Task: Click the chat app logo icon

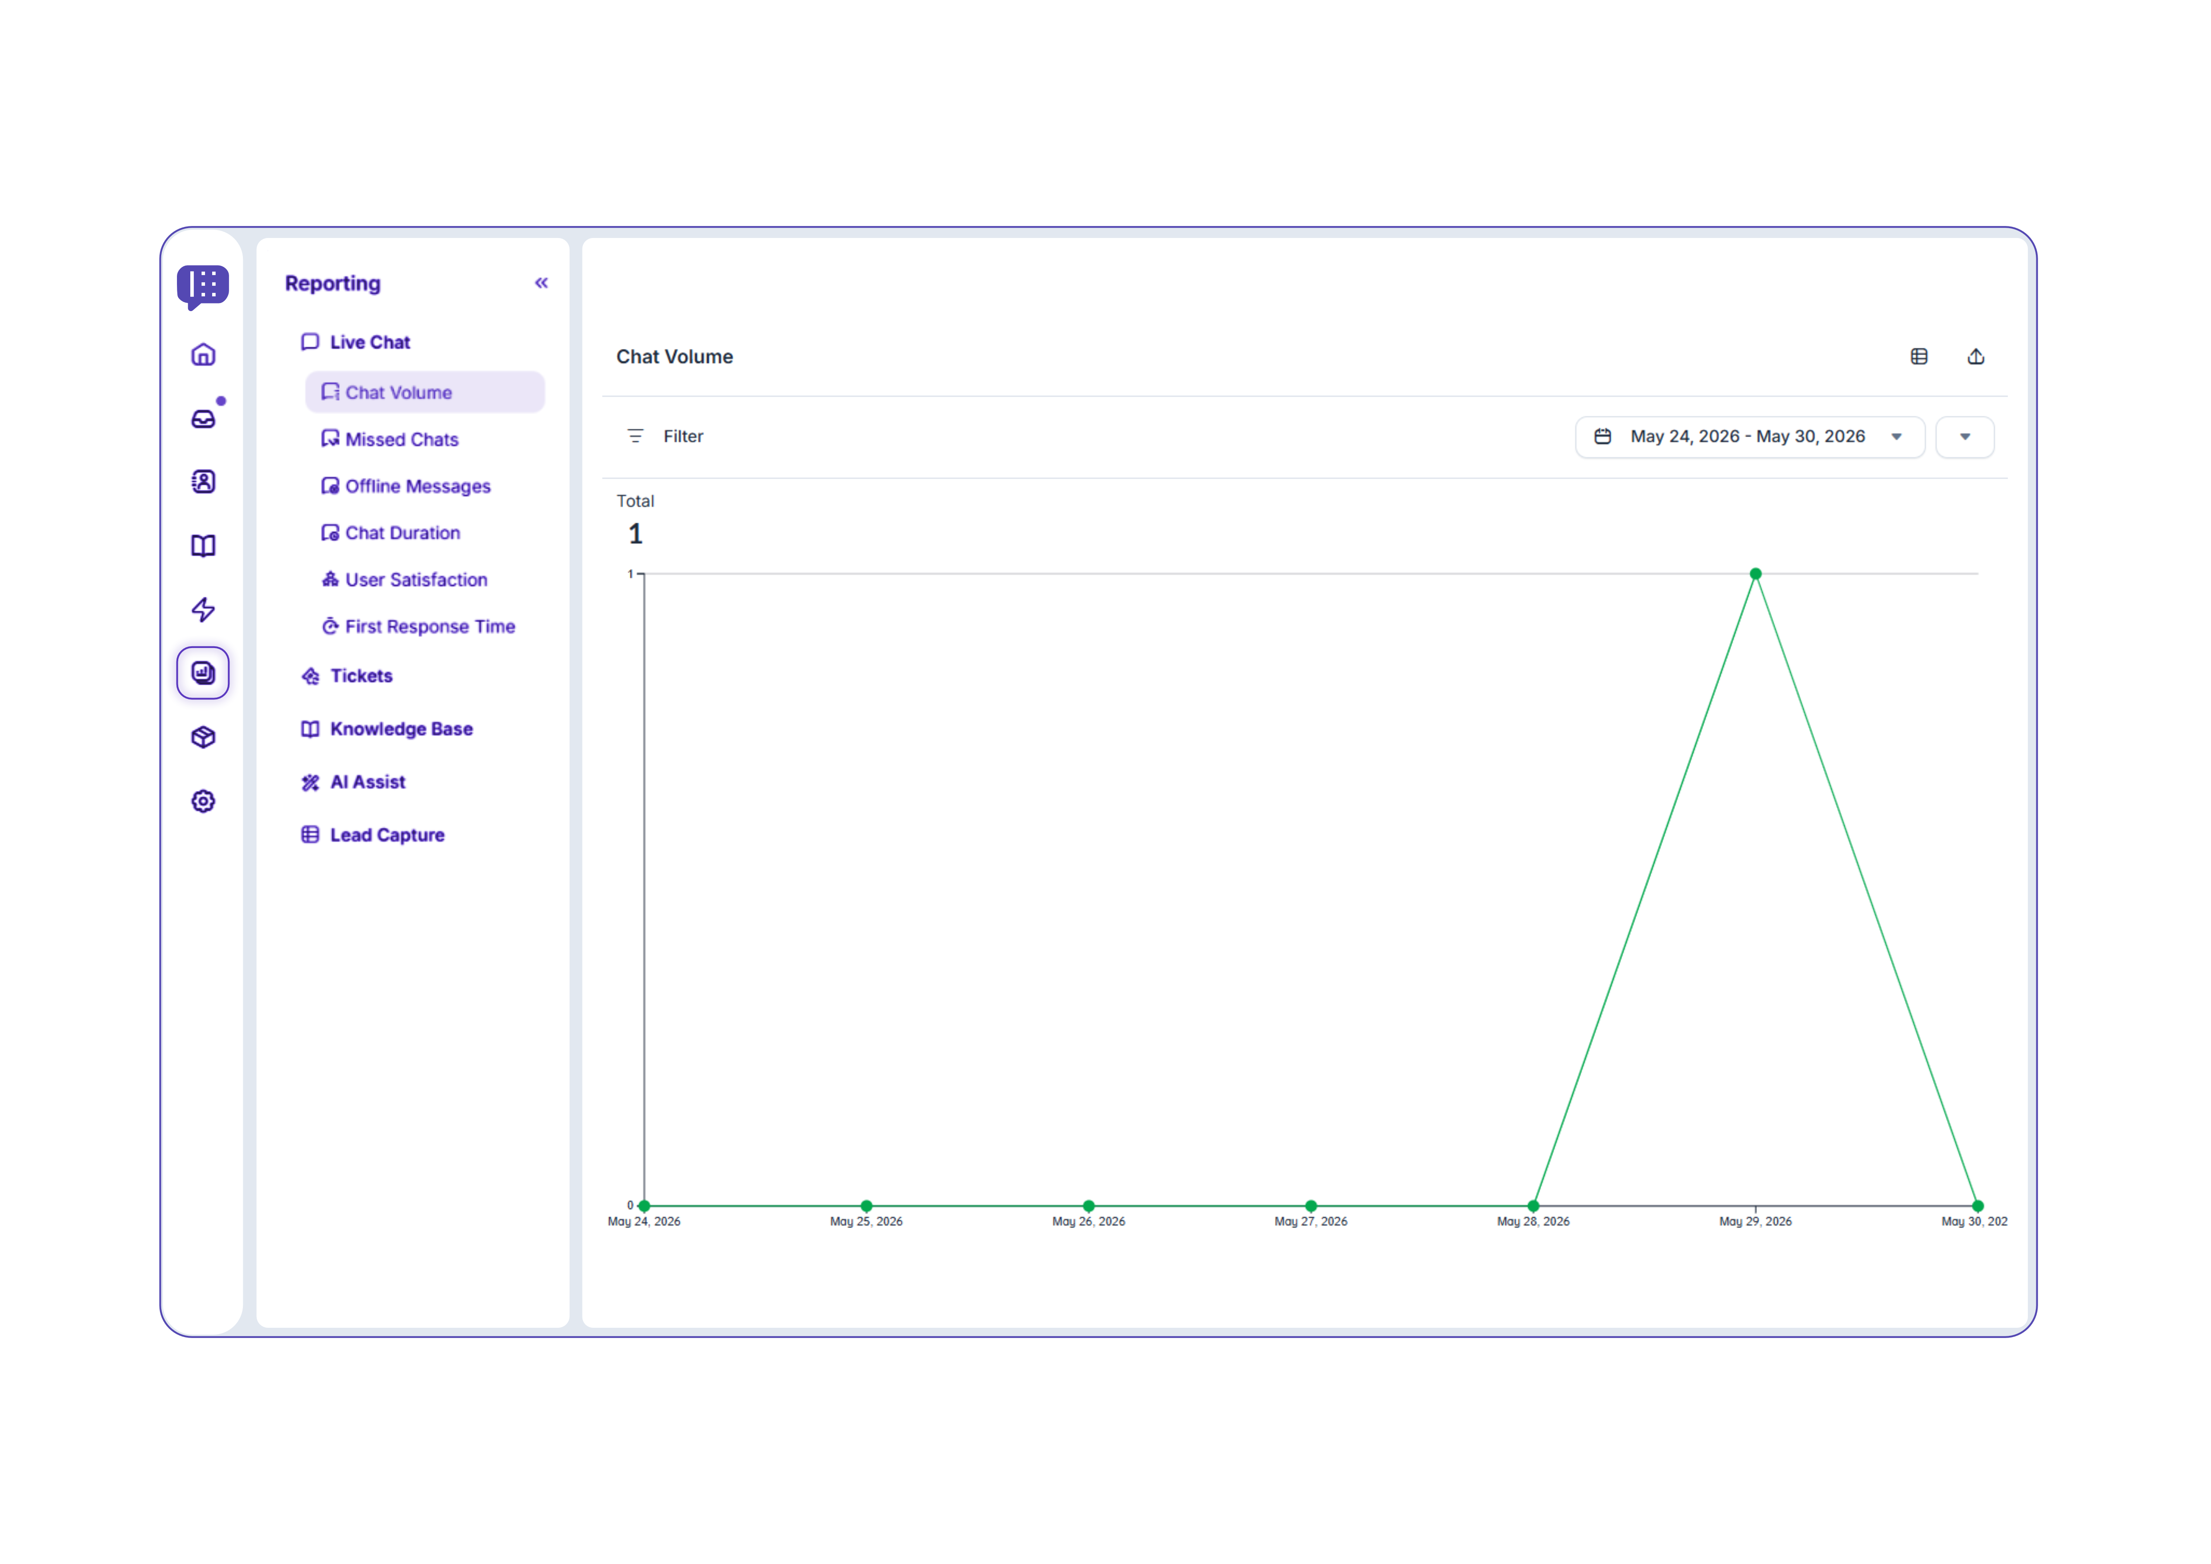Action: [202, 287]
